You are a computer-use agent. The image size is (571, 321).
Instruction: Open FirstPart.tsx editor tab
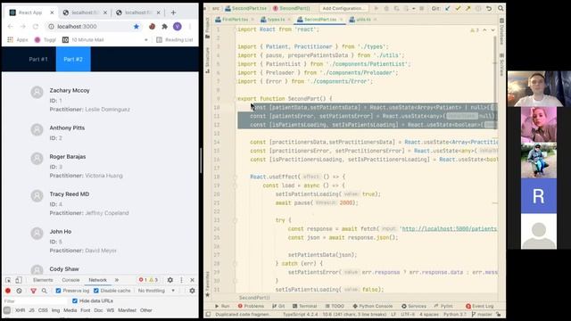[235, 20]
